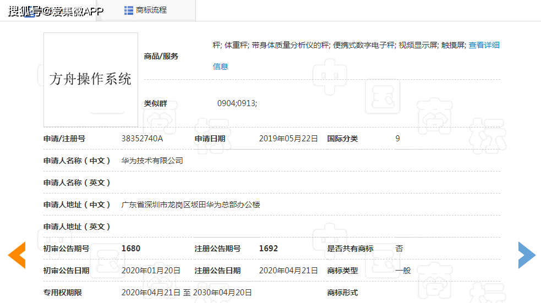Click the 注册公告期号 label
Image resolution: width=541 pixels, height=303 pixels.
point(217,249)
